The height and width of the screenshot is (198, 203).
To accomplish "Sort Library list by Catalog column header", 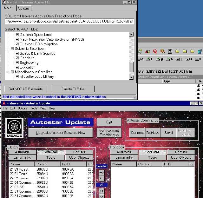I will (48, 164).
